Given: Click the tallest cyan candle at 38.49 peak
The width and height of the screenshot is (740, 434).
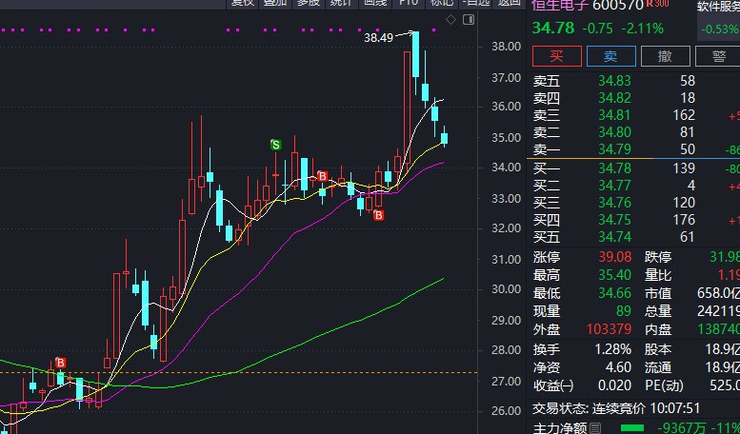Looking at the screenshot, I should (x=415, y=54).
